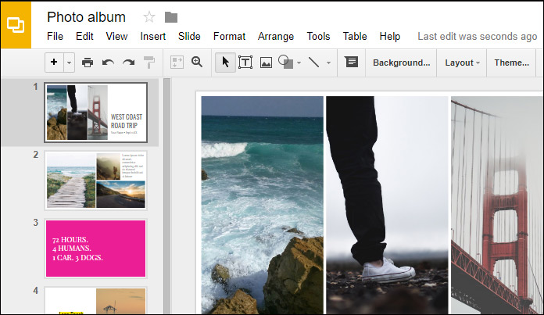Select slide 2 beach path thumbnail
The width and height of the screenshot is (544, 315).
point(96,180)
